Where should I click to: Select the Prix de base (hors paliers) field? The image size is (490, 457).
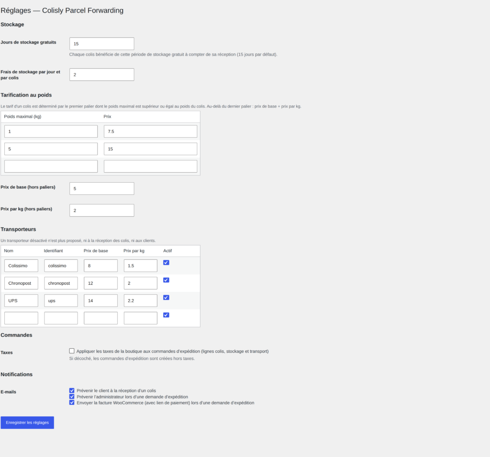102,189
